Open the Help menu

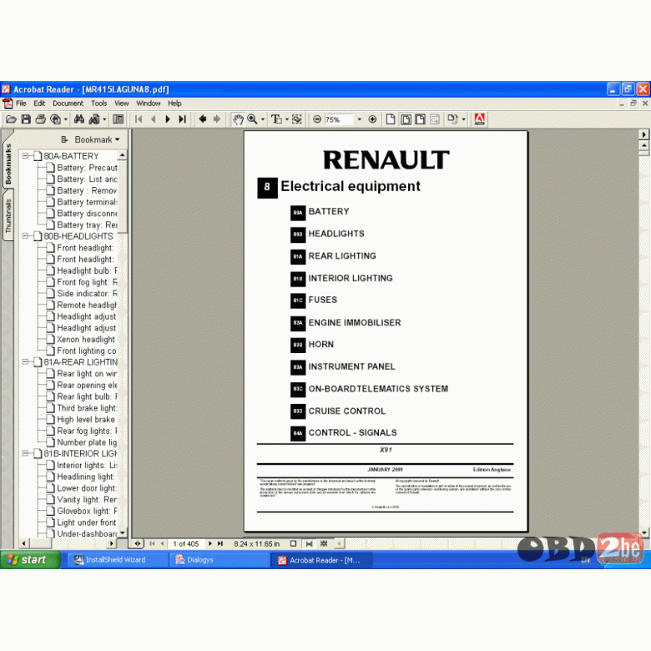[x=174, y=103]
